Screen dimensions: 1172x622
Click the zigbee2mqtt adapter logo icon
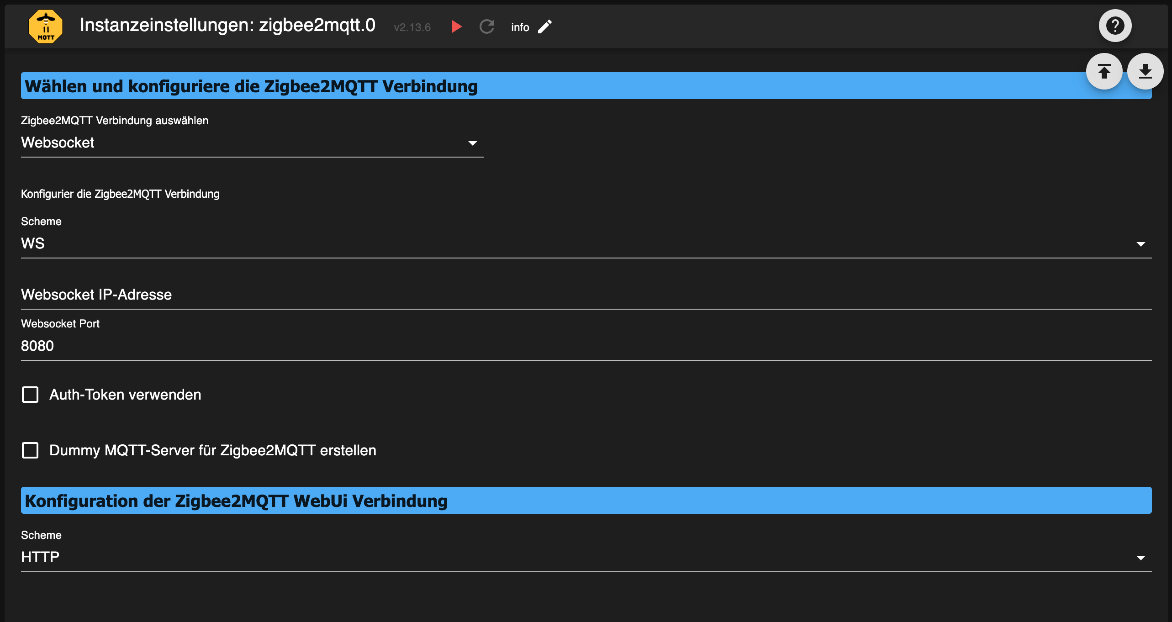[46, 26]
